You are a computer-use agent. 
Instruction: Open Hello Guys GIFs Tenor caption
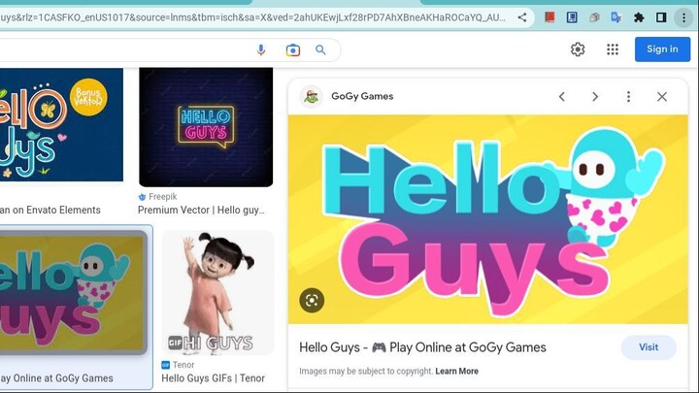pyautogui.click(x=213, y=378)
